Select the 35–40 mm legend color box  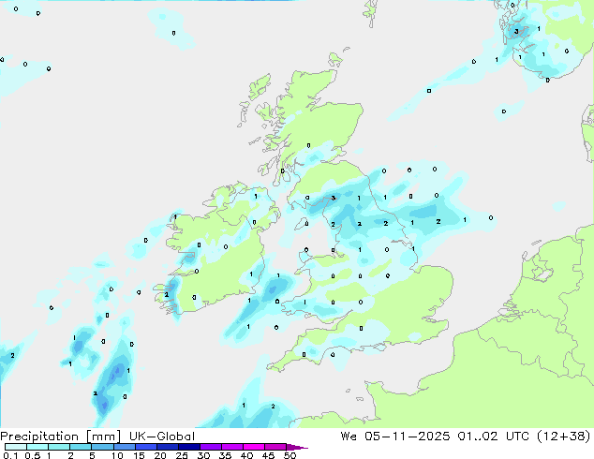(x=232, y=447)
